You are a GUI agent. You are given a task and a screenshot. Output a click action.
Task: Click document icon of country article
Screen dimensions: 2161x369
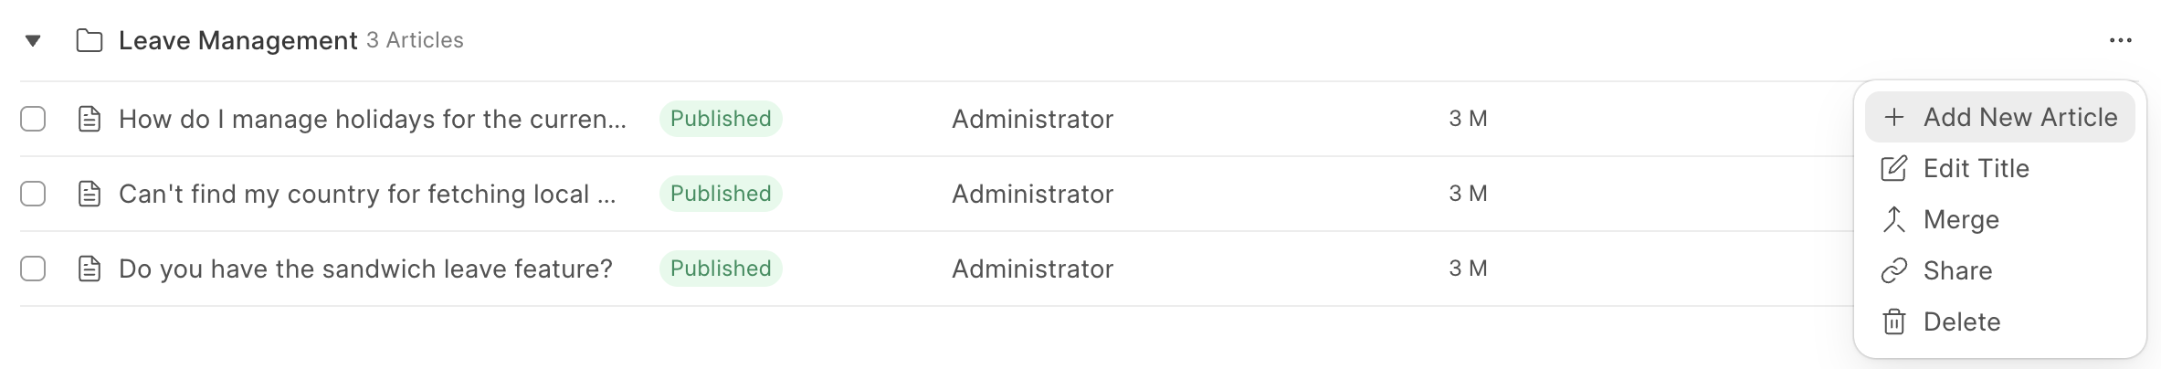coord(89,194)
